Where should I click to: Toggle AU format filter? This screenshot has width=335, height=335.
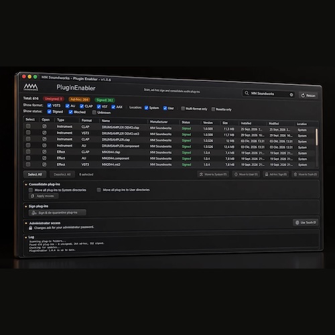tap(68, 106)
